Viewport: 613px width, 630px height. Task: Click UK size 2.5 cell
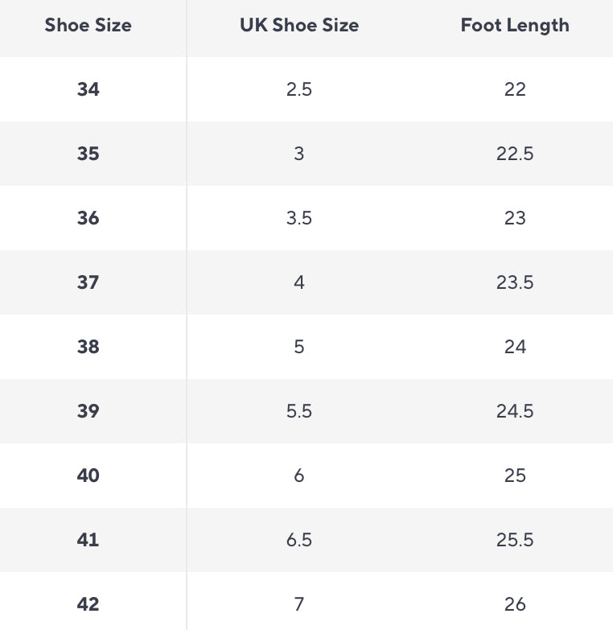[299, 89]
